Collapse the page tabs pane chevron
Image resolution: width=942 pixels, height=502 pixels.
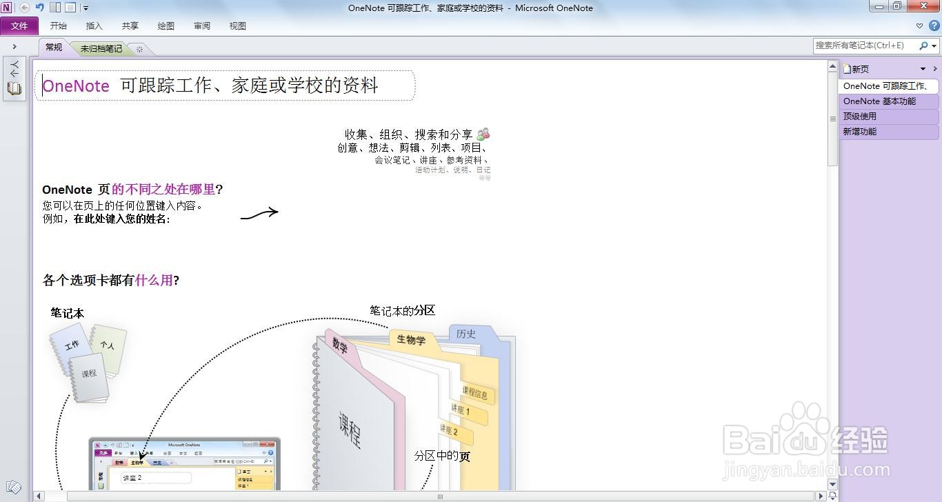pos(935,69)
